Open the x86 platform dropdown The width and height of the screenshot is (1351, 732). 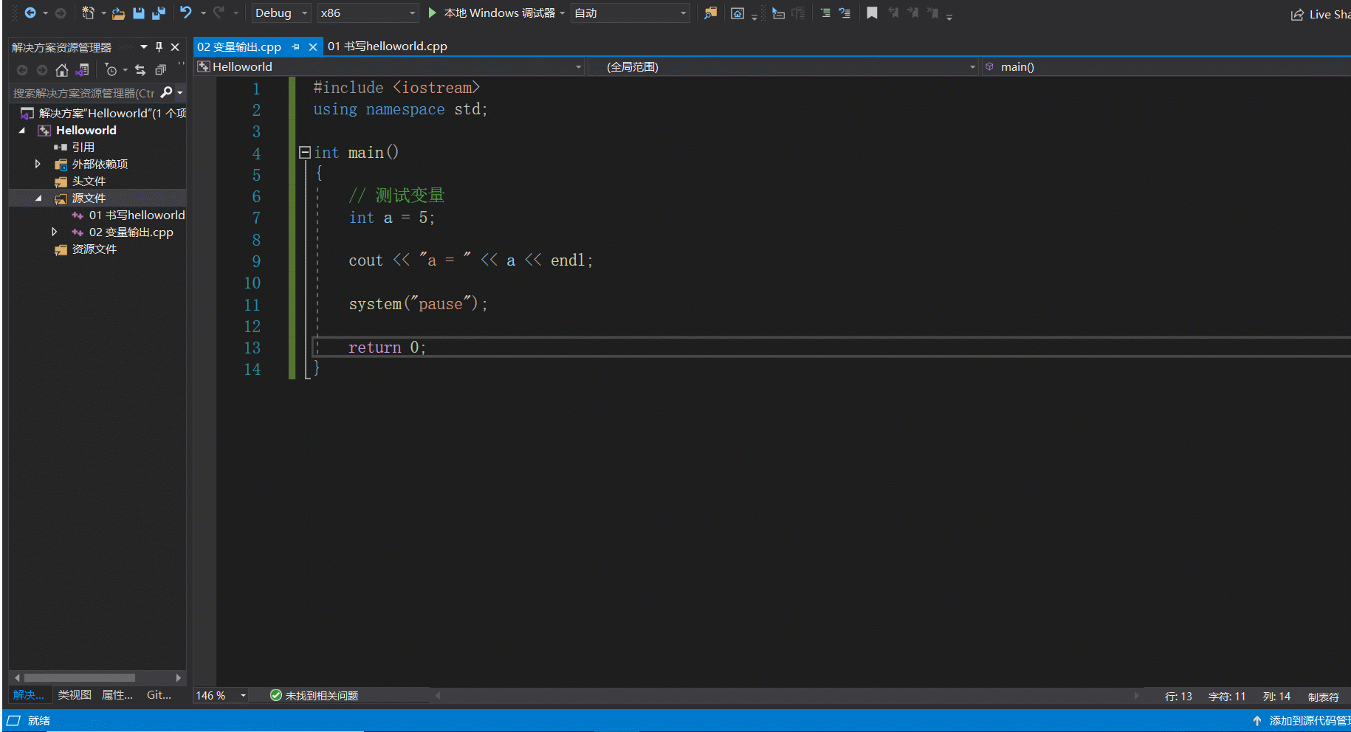tap(368, 13)
